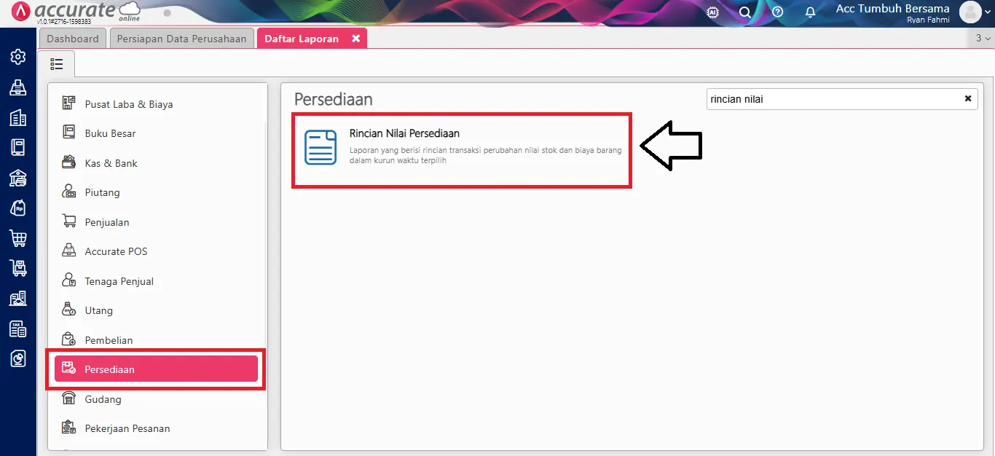The height and width of the screenshot is (456, 995).
Task: Expand the open tabs counter dropdown
Action: point(983,39)
